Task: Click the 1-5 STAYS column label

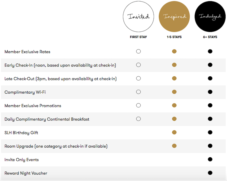Action: click(174, 37)
